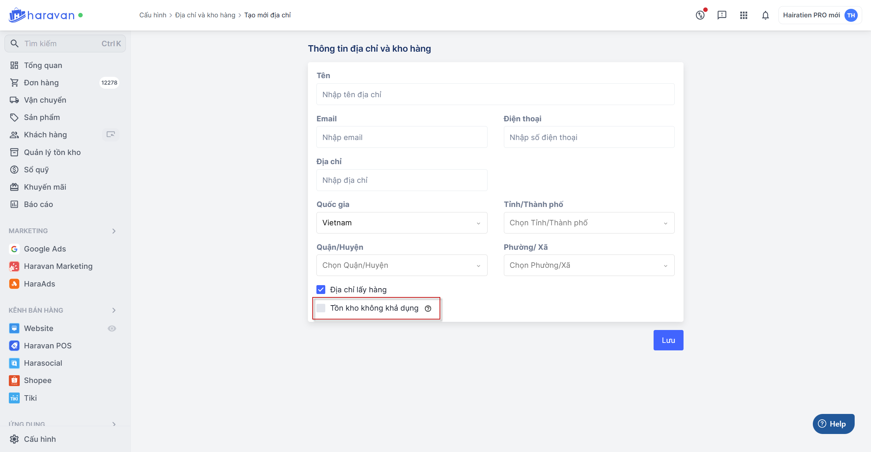Open Shopee sales channel

click(37, 380)
